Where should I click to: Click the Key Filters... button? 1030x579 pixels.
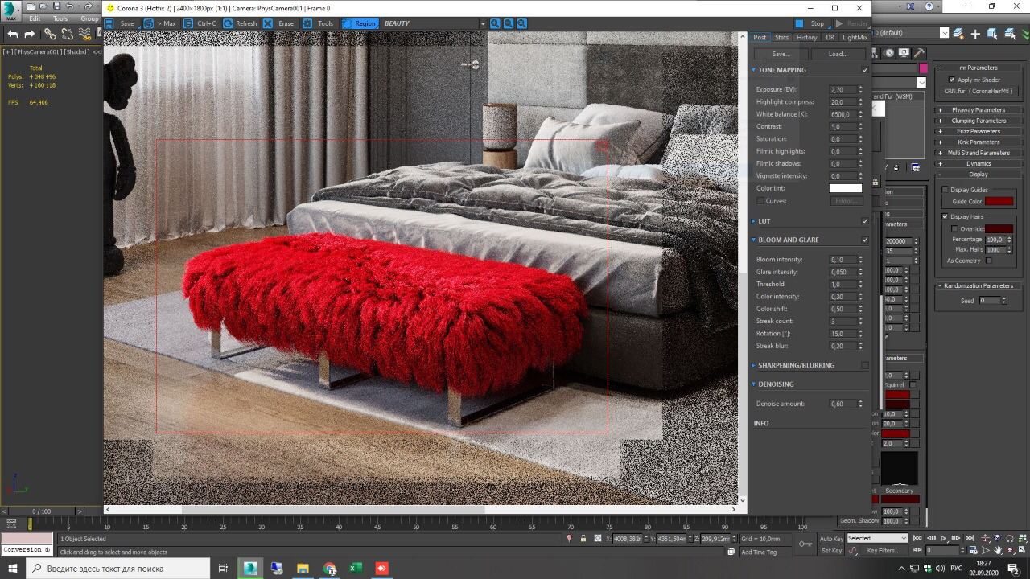tap(884, 551)
